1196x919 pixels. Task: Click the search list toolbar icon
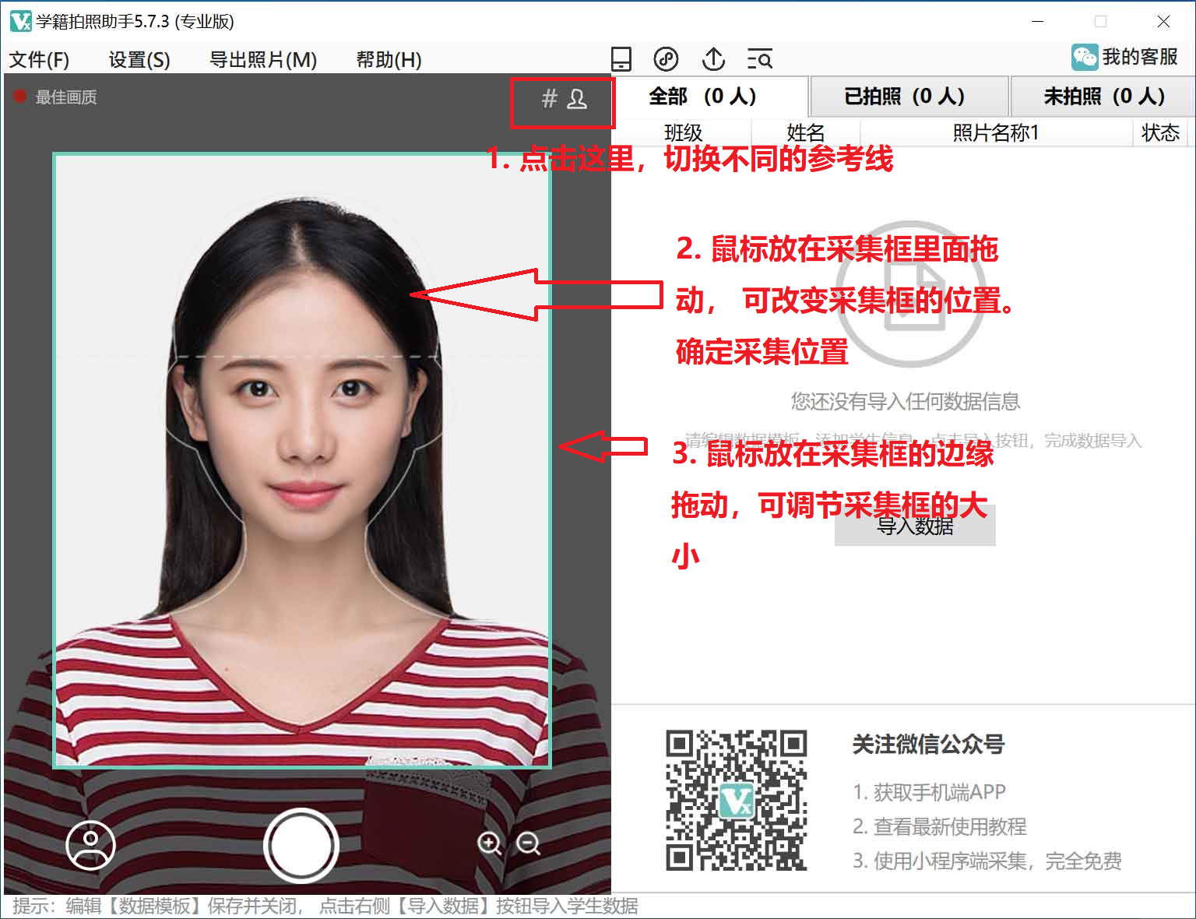(759, 59)
